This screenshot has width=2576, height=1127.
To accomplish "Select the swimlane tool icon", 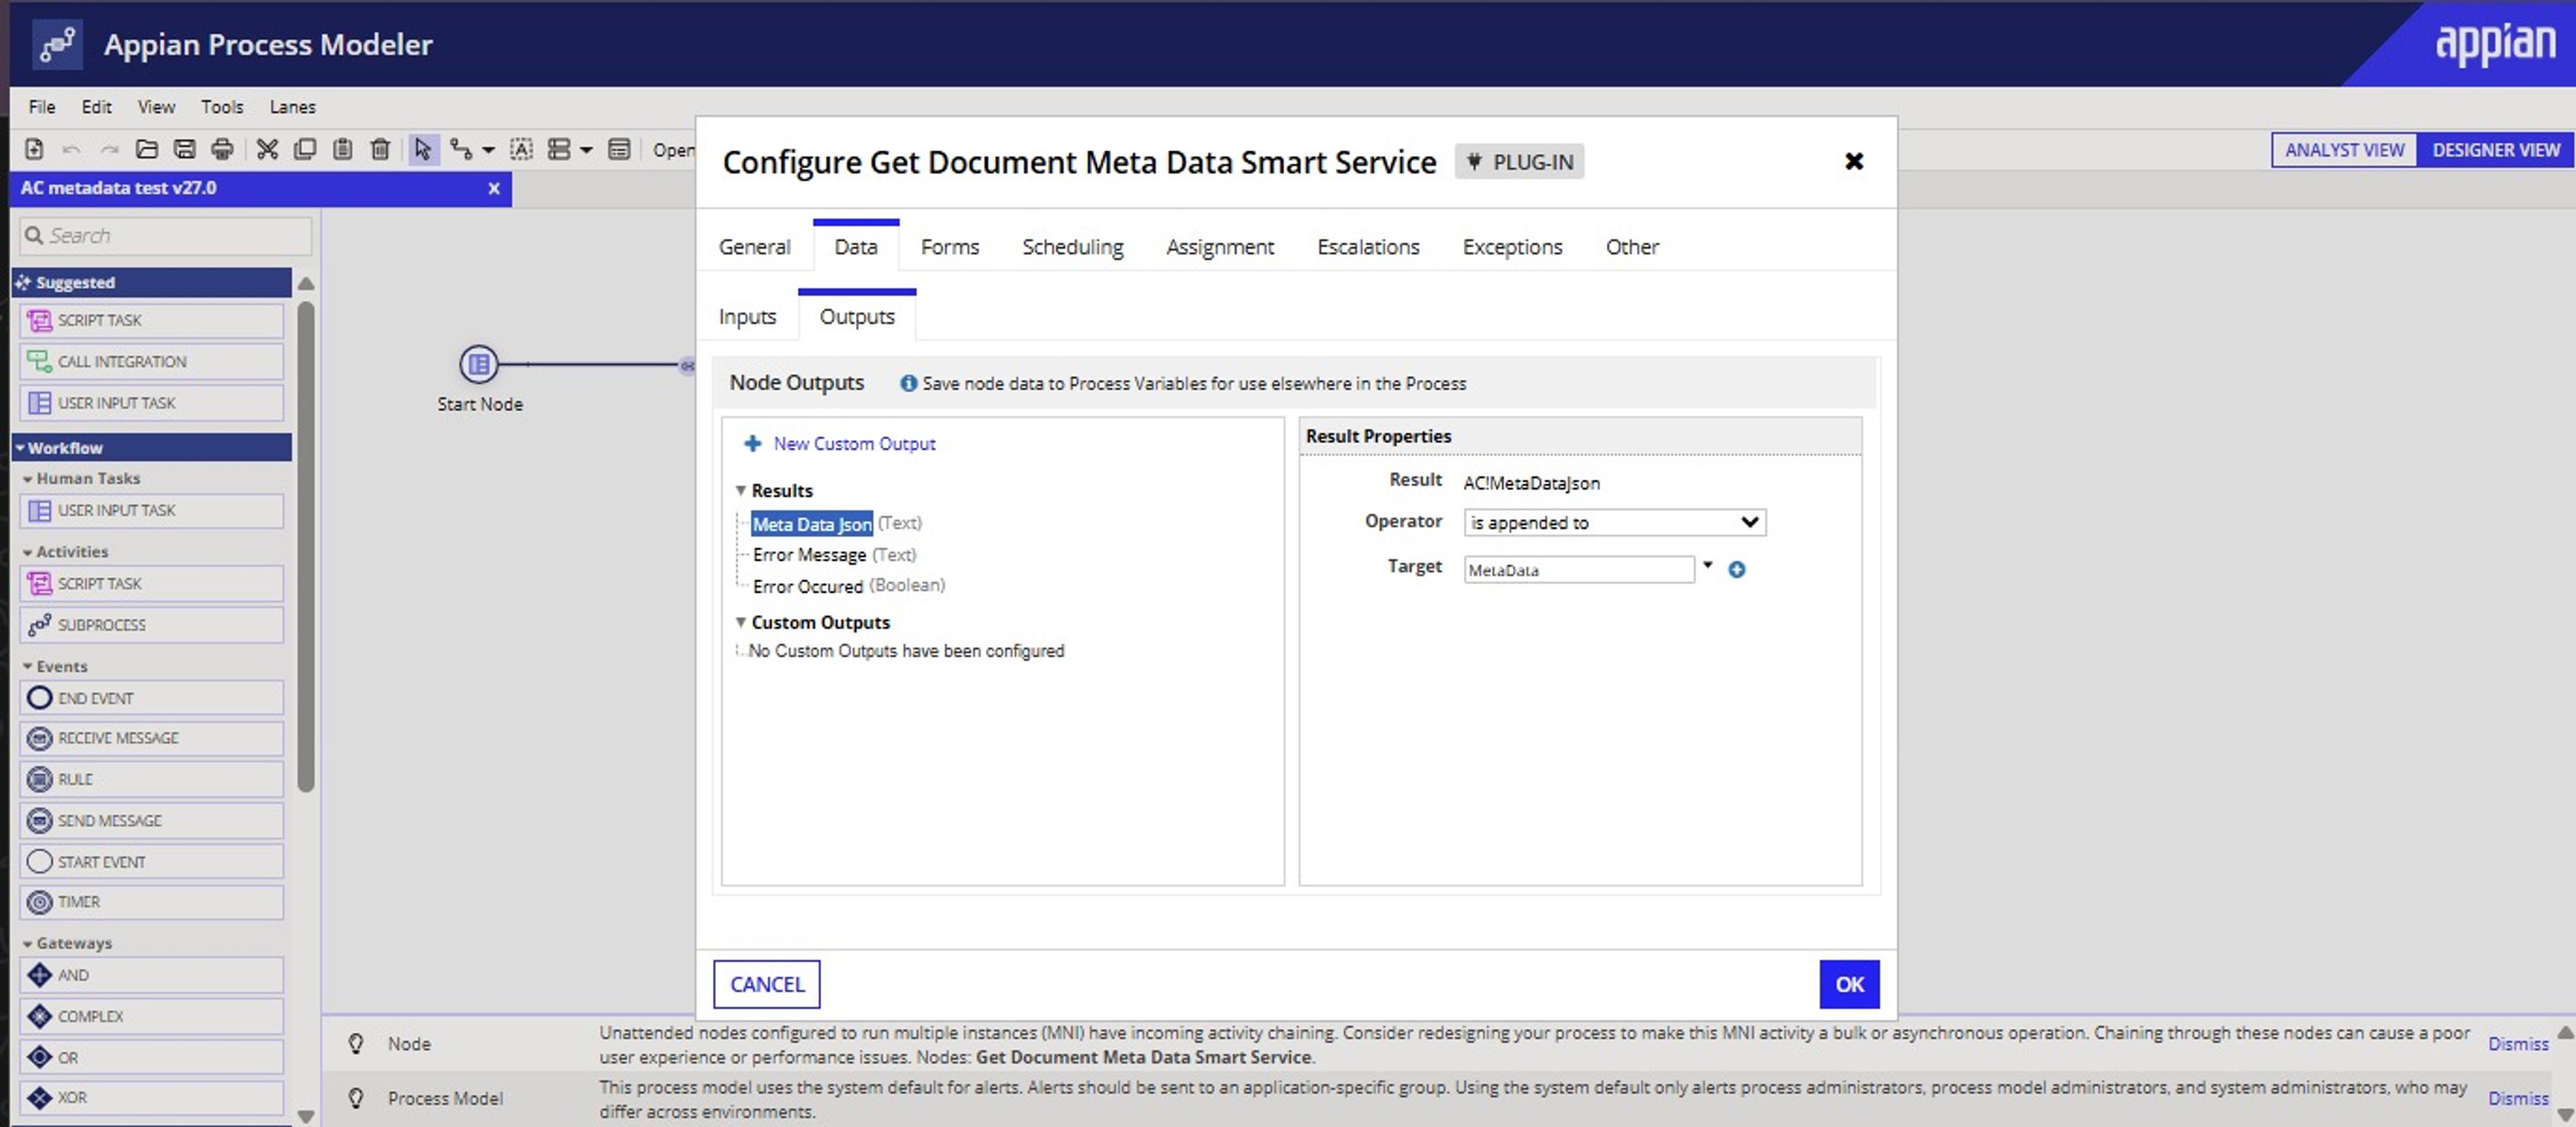I will click(560, 149).
